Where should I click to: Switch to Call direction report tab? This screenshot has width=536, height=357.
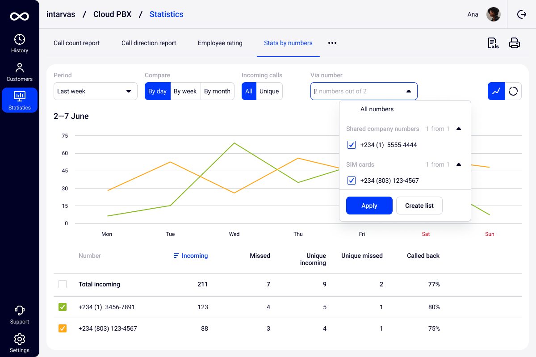coord(149,43)
